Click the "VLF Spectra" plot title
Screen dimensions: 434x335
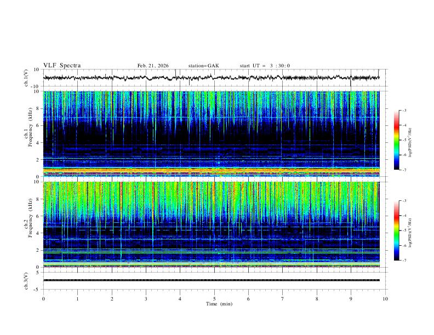(62, 66)
